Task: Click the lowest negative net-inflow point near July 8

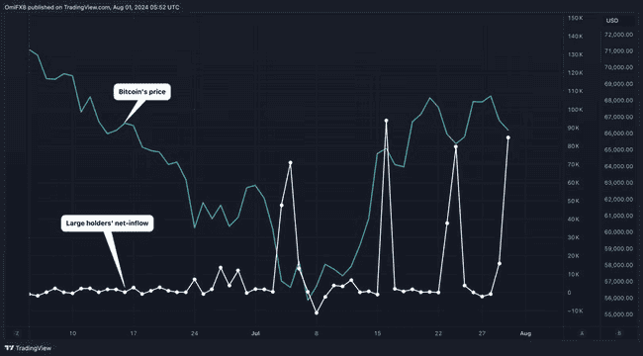Action: point(317,312)
